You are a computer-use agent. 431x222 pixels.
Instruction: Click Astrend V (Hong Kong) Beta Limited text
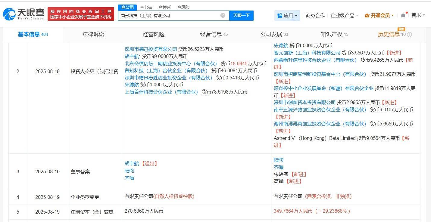click(x=314, y=138)
